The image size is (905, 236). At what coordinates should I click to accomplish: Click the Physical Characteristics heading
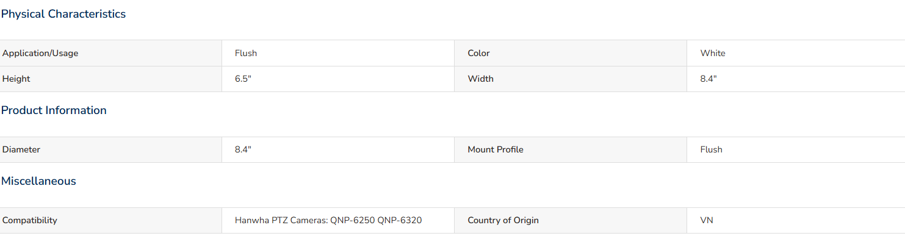click(x=63, y=14)
